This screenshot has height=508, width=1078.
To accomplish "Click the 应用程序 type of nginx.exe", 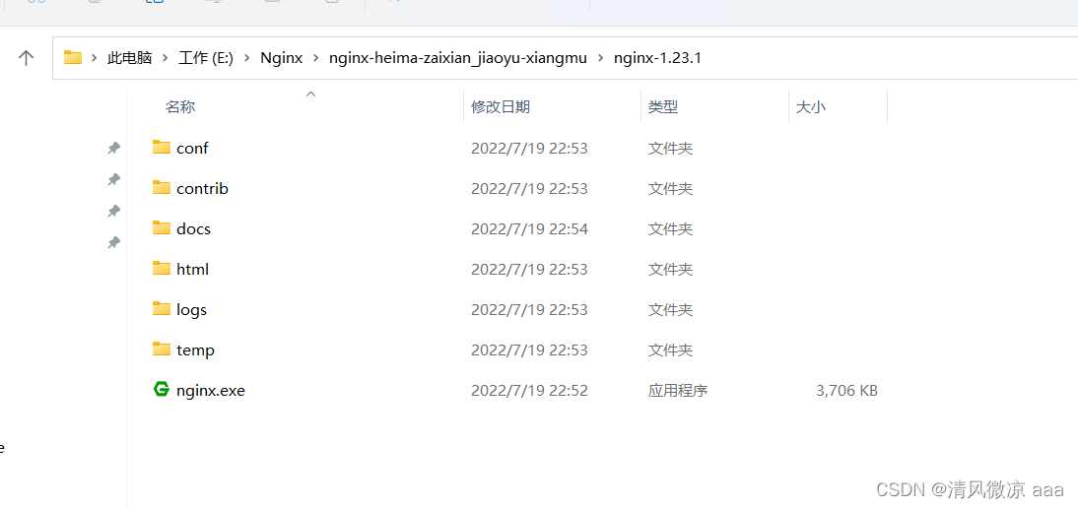I will [x=677, y=391].
